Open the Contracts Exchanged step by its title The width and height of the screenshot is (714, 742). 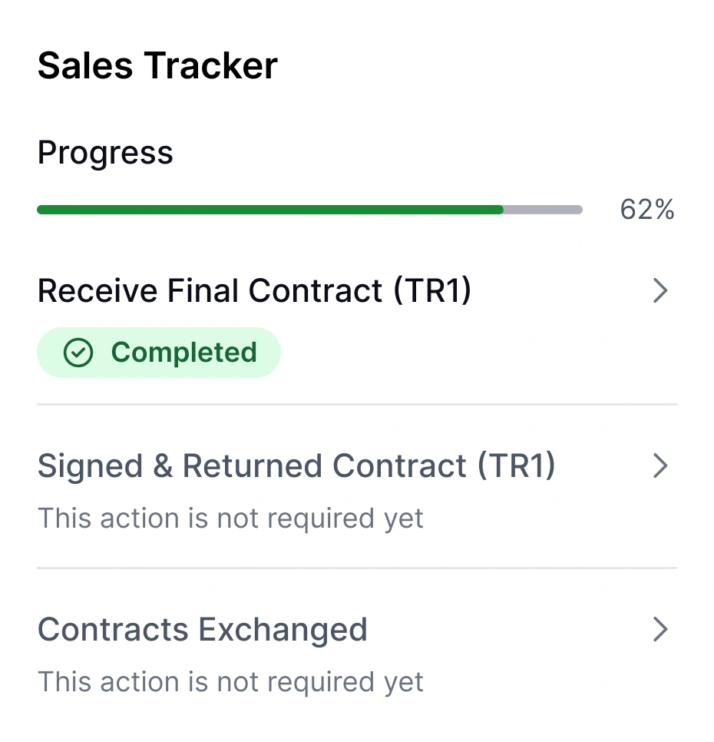(202, 629)
